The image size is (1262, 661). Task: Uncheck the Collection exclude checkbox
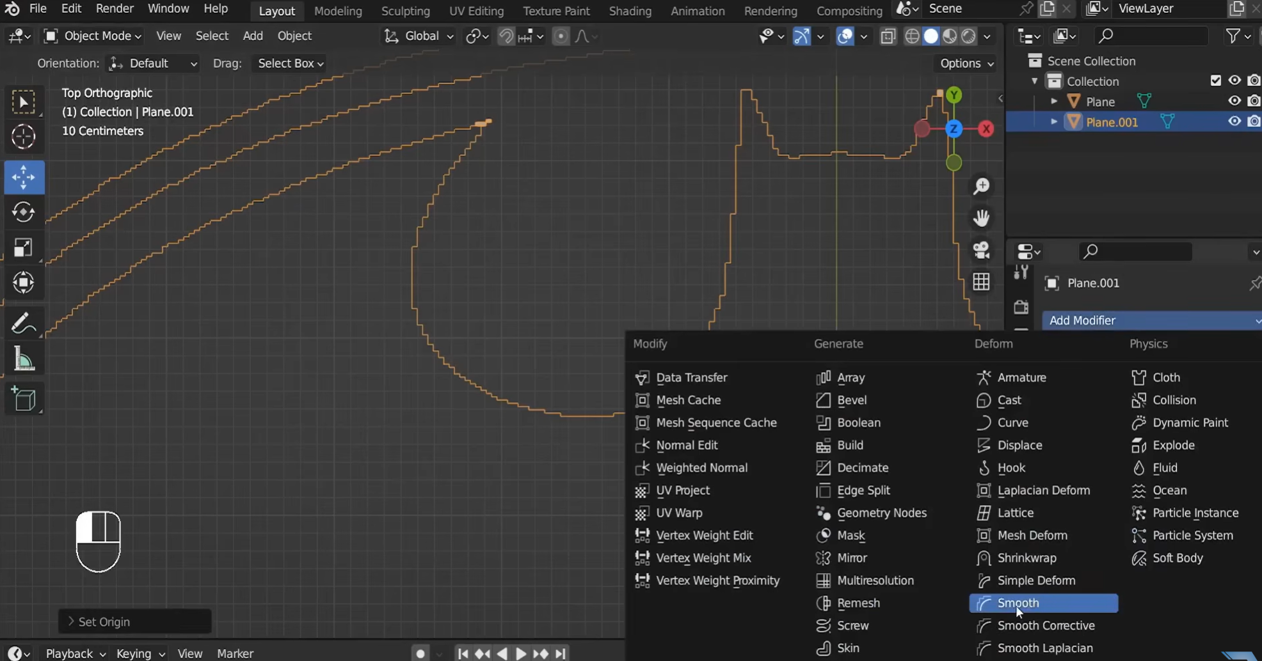click(1216, 81)
